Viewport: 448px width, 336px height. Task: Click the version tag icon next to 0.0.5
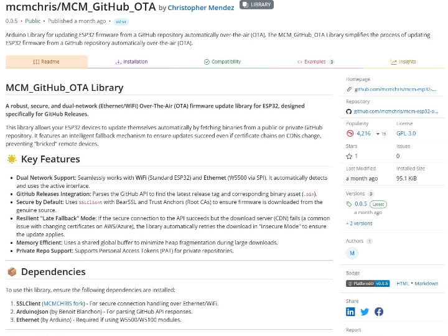[x=349, y=204]
